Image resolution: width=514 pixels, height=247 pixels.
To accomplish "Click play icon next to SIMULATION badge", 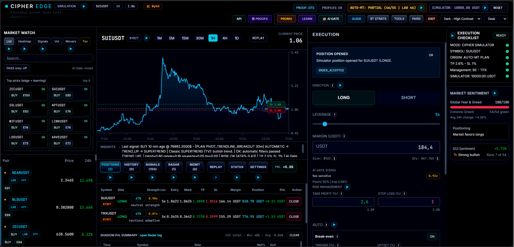I will coord(84,6).
